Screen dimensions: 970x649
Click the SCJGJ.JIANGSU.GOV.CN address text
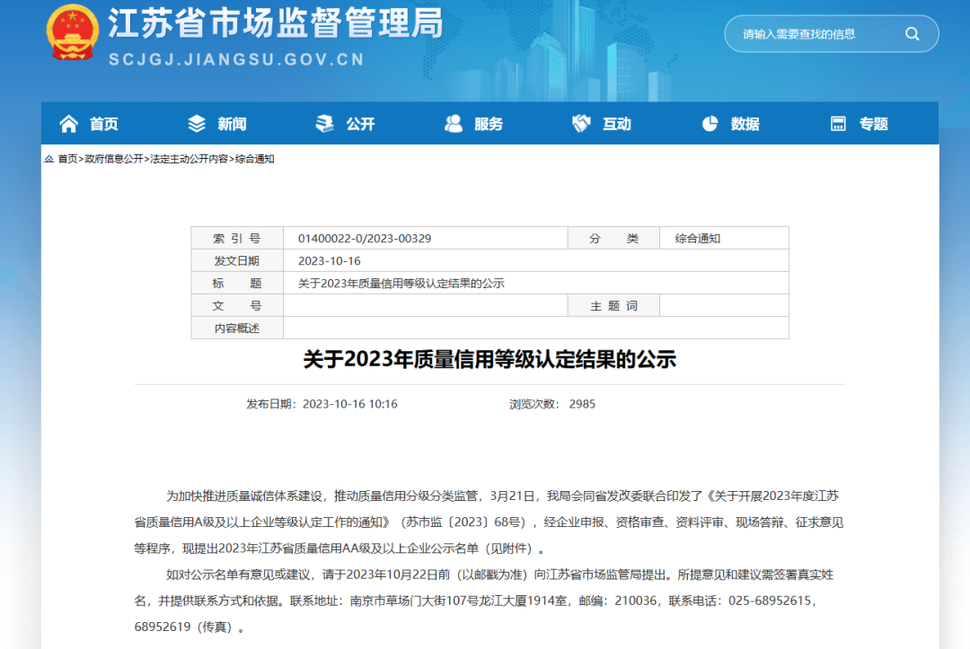tap(236, 59)
